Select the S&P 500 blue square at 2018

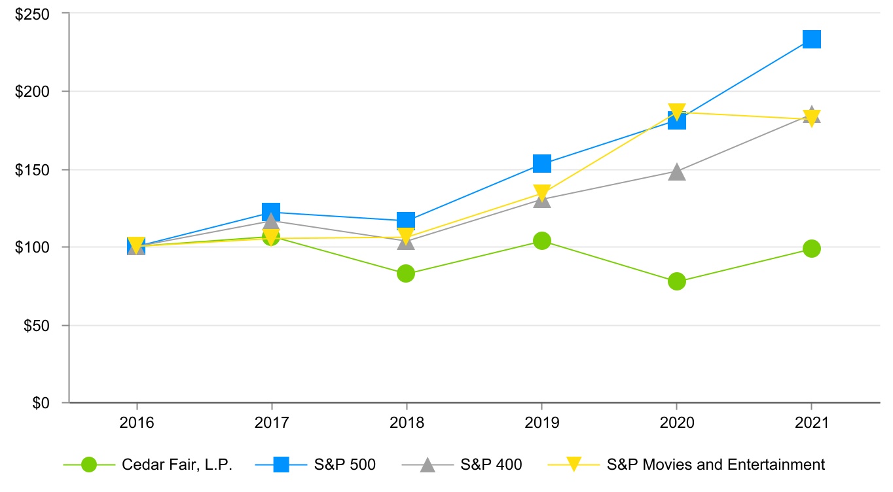pos(406,220)
